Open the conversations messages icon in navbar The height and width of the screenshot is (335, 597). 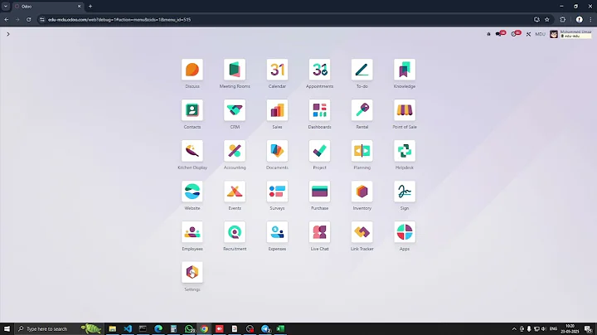pos(500,34)
